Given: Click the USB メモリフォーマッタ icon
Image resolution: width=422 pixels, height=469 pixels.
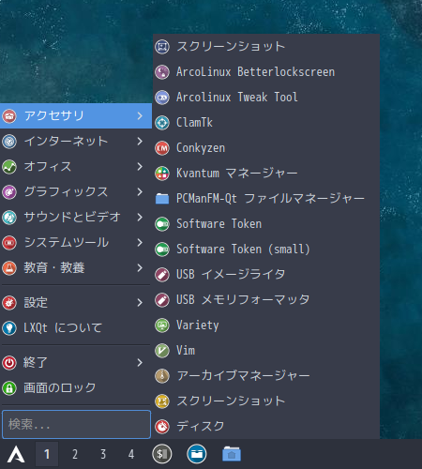Looking at the screenshot, I should coord(162,300).
